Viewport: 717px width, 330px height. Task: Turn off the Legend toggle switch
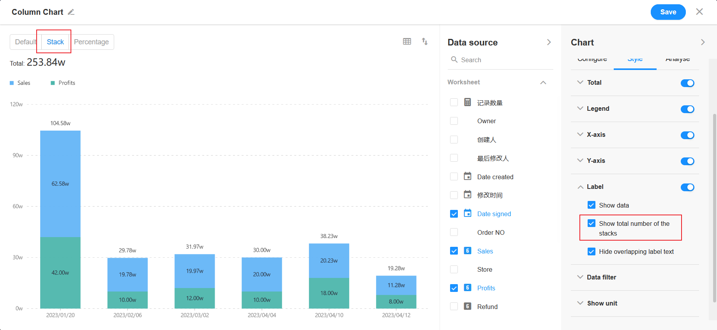(687, 109)
